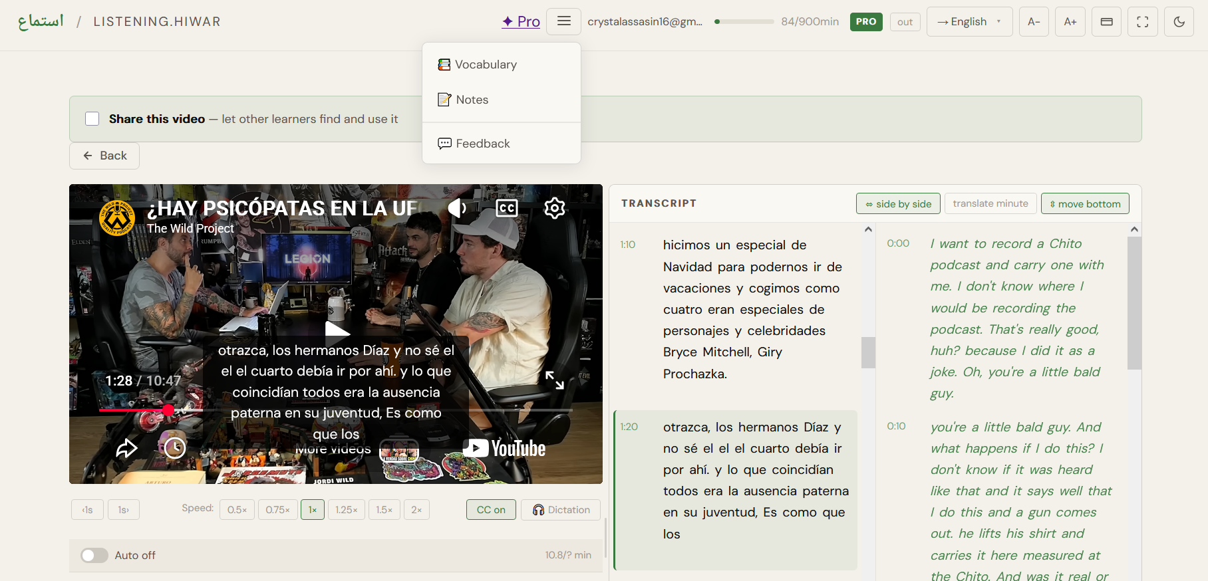Screen dimensions: 1208x581
Task: Click the Pro upgrade link
Action: coord(521,21)
